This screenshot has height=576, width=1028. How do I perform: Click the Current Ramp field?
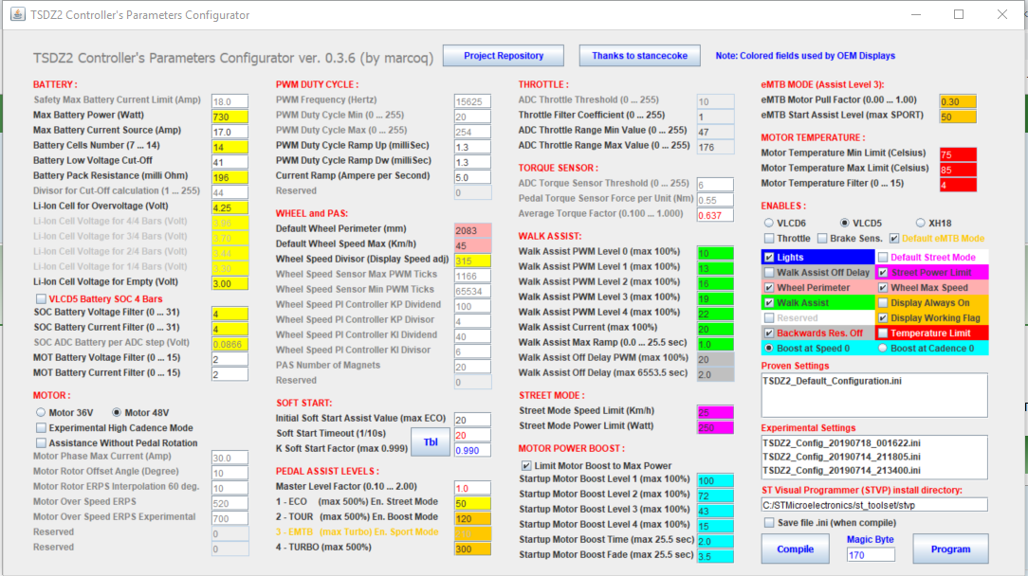[472, 177]
